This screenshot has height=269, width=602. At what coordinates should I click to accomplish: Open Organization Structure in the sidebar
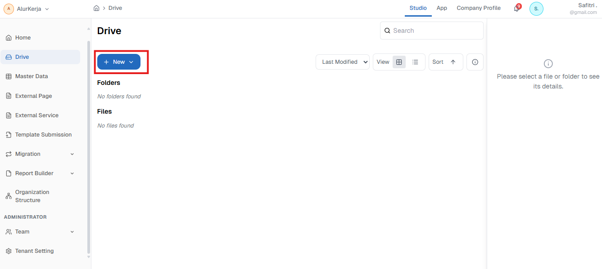pyautogui.click(x=41, y=196)
